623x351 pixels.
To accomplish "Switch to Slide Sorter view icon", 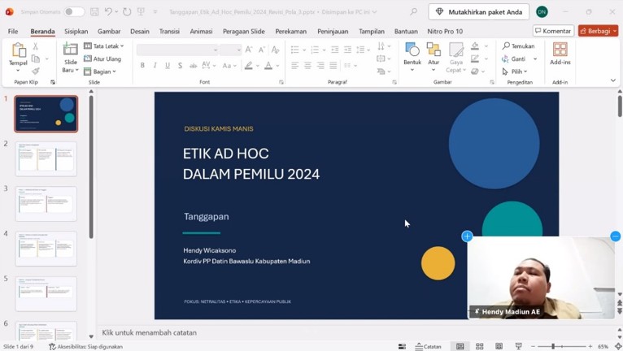I will click(x=480, y=347).
